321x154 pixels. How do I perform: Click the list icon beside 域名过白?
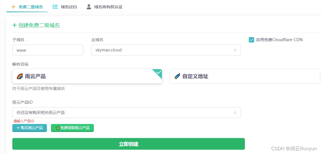click(55, 7)
